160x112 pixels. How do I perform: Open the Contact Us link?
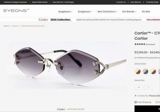pos(121,2)
